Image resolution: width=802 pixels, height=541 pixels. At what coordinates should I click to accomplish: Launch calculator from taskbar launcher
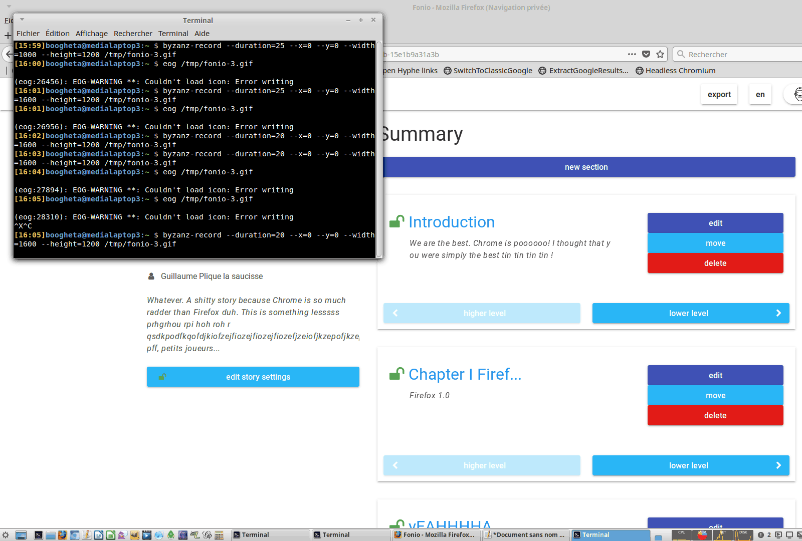(x=219, y=535)
